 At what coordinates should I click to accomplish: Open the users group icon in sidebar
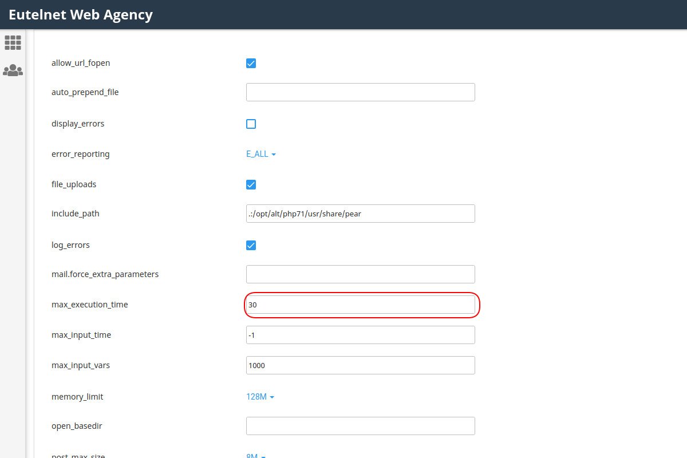13,70
